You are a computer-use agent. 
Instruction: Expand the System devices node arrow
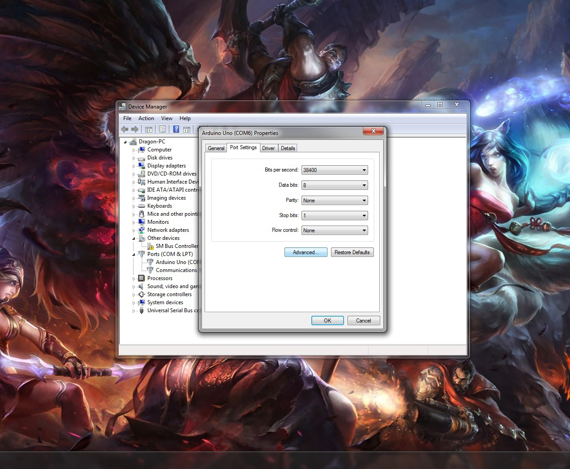click(x=134, y=302)
